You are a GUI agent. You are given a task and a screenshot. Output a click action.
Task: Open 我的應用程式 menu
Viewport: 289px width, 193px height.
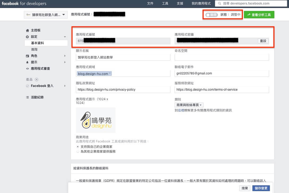[x=201, y=3]
